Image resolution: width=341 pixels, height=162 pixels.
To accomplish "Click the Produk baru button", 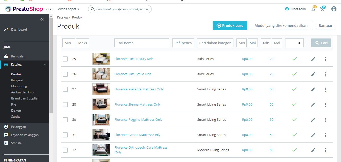I will (230, 25).
